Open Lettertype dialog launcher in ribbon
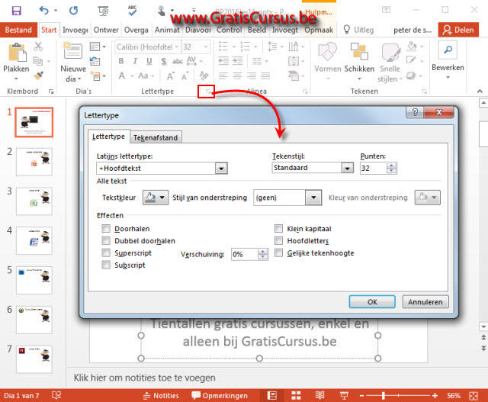Viewport: 488px width, 402px height. tap(208, 92)
